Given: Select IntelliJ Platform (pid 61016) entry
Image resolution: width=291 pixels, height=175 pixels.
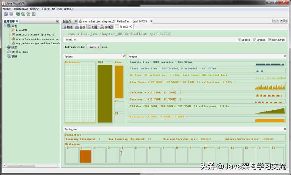Looking at the screenshot, I should pos(35,34).
